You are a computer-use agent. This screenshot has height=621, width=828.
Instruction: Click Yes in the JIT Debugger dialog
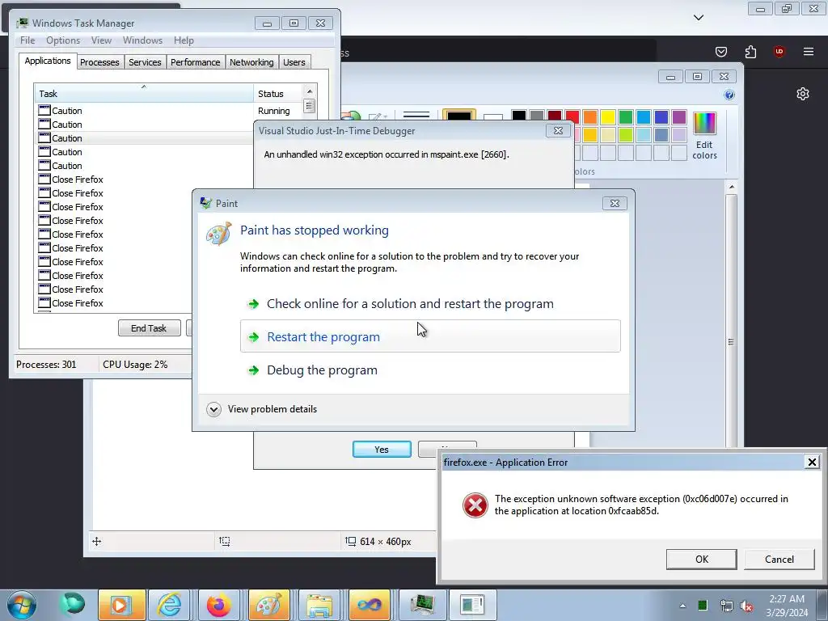tap(382, 450)
